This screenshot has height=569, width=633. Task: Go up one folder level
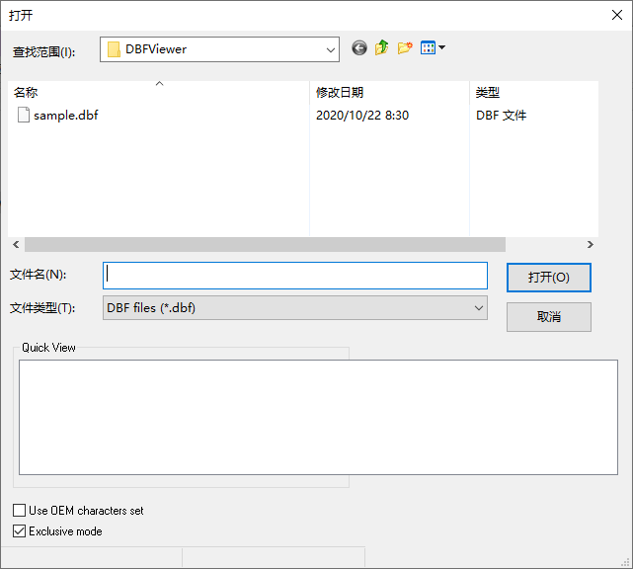(x=381, y=47)
